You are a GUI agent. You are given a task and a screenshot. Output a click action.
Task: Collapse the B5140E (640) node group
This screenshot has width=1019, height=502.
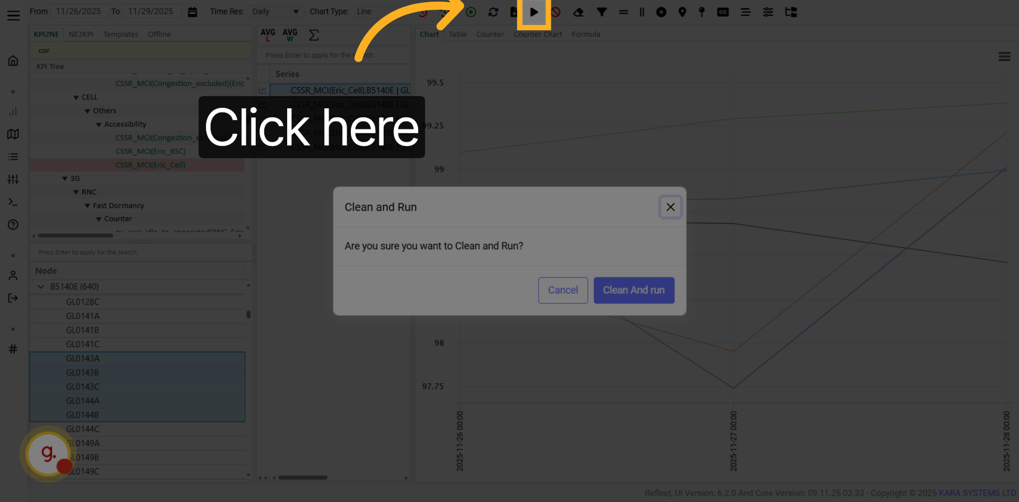pos(41,287)
